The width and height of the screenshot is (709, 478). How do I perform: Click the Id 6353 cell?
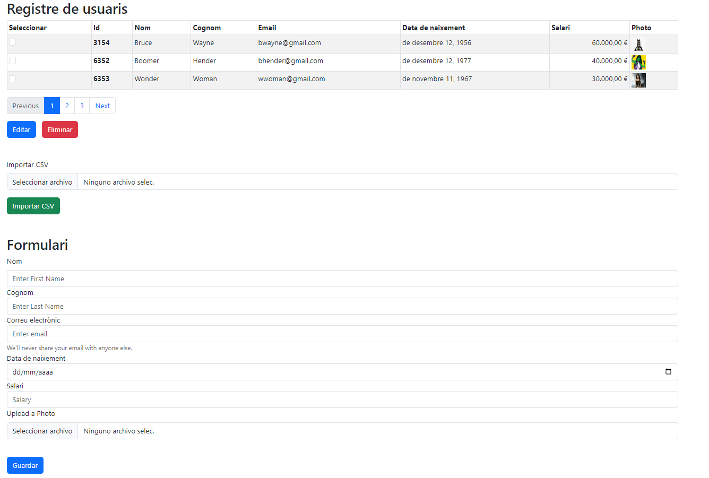(112, 80)
